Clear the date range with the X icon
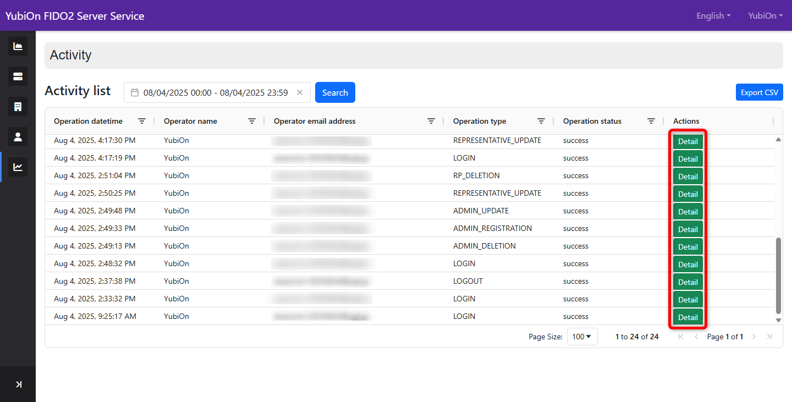This screenshot has width=792, height=402. [300, 92]
